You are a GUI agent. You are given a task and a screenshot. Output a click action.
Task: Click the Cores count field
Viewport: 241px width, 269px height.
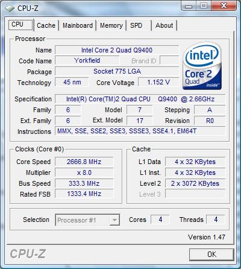click(x=160, y=220)
